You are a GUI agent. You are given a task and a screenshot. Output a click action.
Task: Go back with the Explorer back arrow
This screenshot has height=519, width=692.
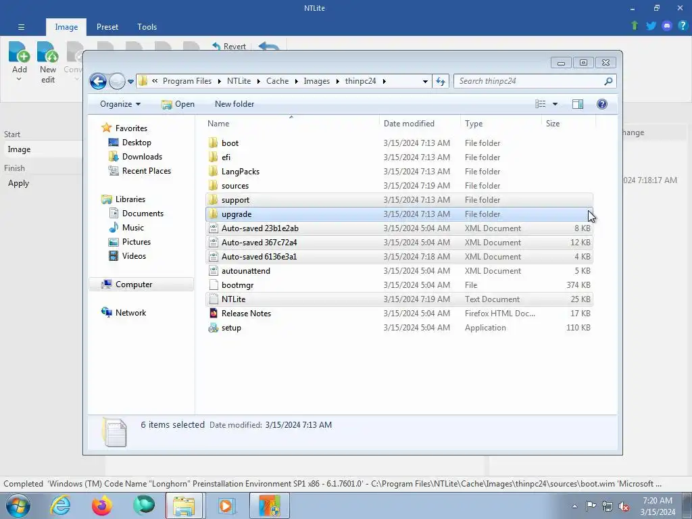98,81
